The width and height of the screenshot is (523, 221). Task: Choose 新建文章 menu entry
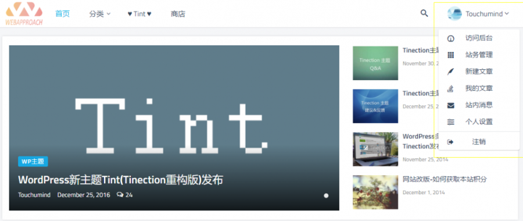[479, 72]
